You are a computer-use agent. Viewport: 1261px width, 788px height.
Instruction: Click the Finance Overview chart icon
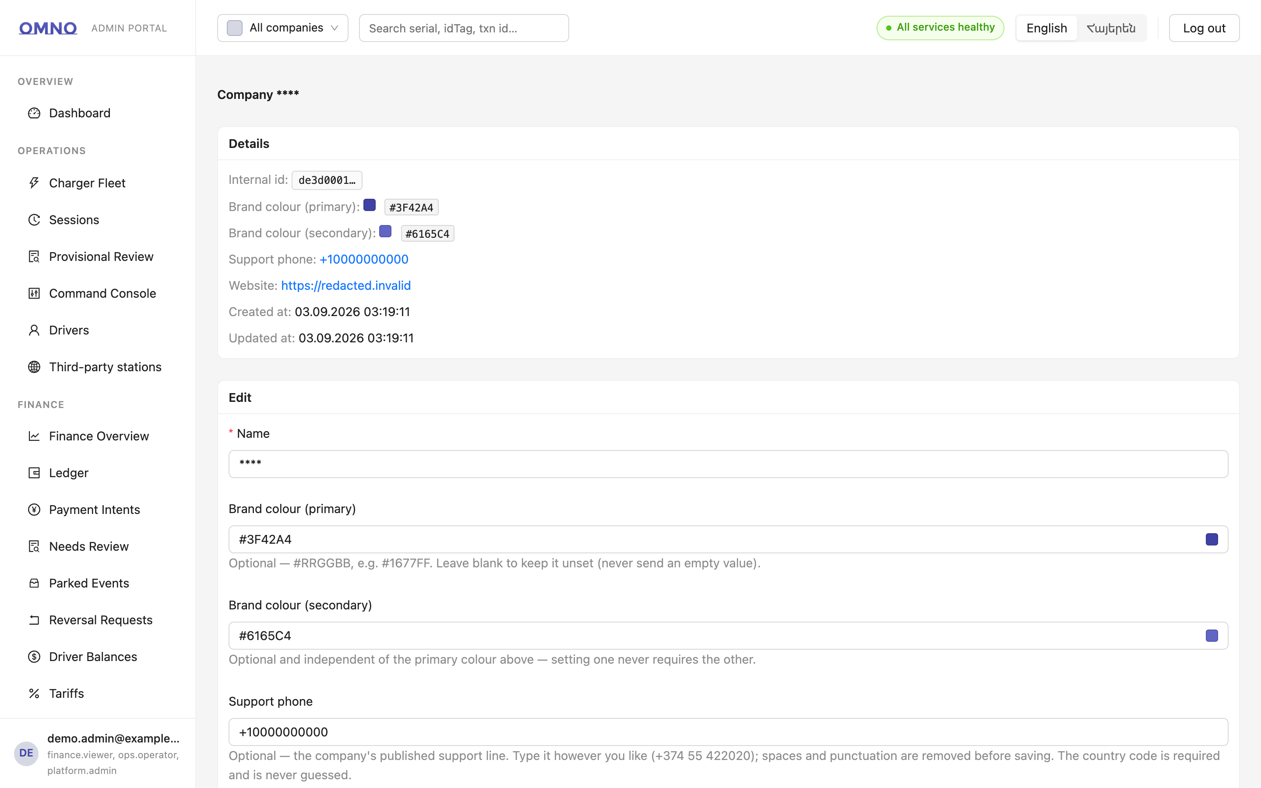[35, 436]
